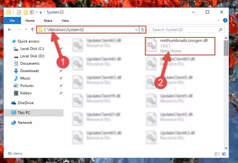Image resolution: width=238 pixels, height=163 pixels.
Task: Click the scrollbar up arrow
Action: pyautogui.click(x=226, y=38)
